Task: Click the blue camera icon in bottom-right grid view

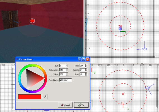Action: (x=148, y=88)
